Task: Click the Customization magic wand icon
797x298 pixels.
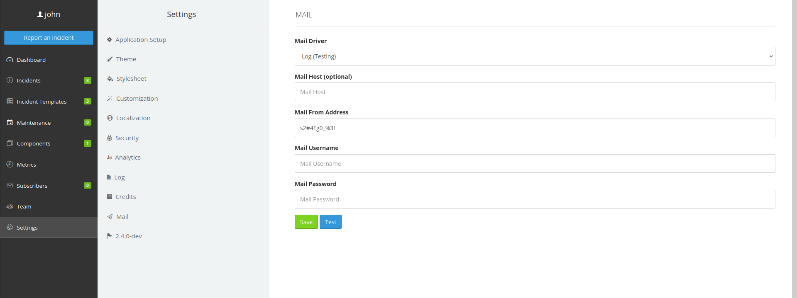Action: pyautogui.click(x=110, y=99)
